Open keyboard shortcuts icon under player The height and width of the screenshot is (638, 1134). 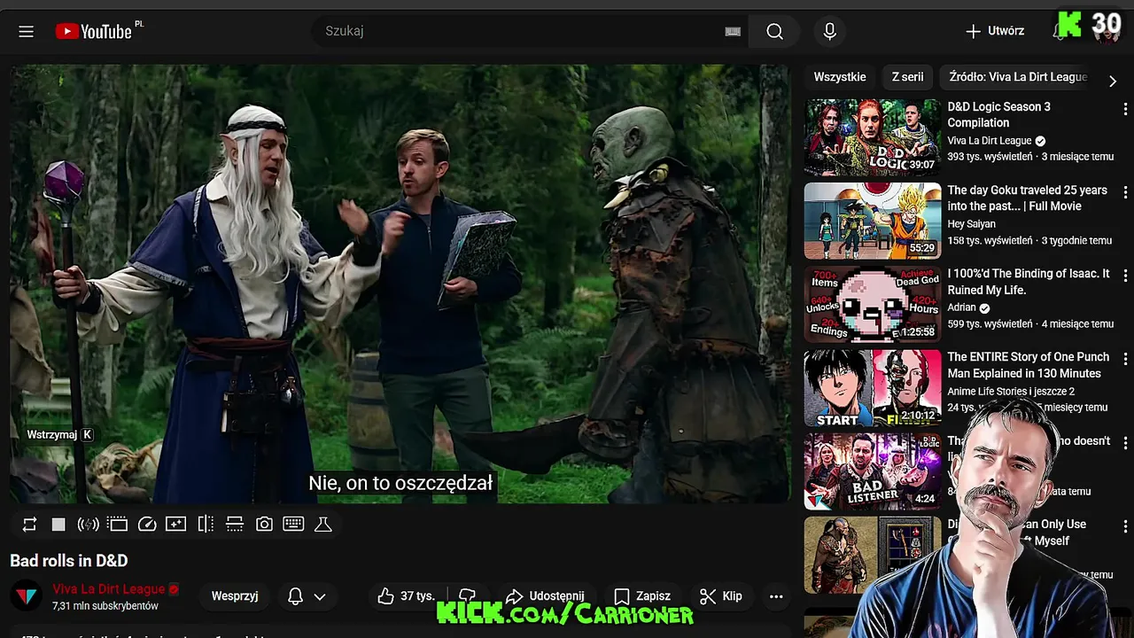[x=293, y=525]
